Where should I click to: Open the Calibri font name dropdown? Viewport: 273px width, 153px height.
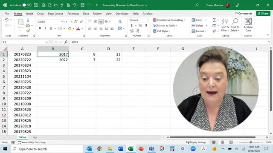click(x=62, y=22)
